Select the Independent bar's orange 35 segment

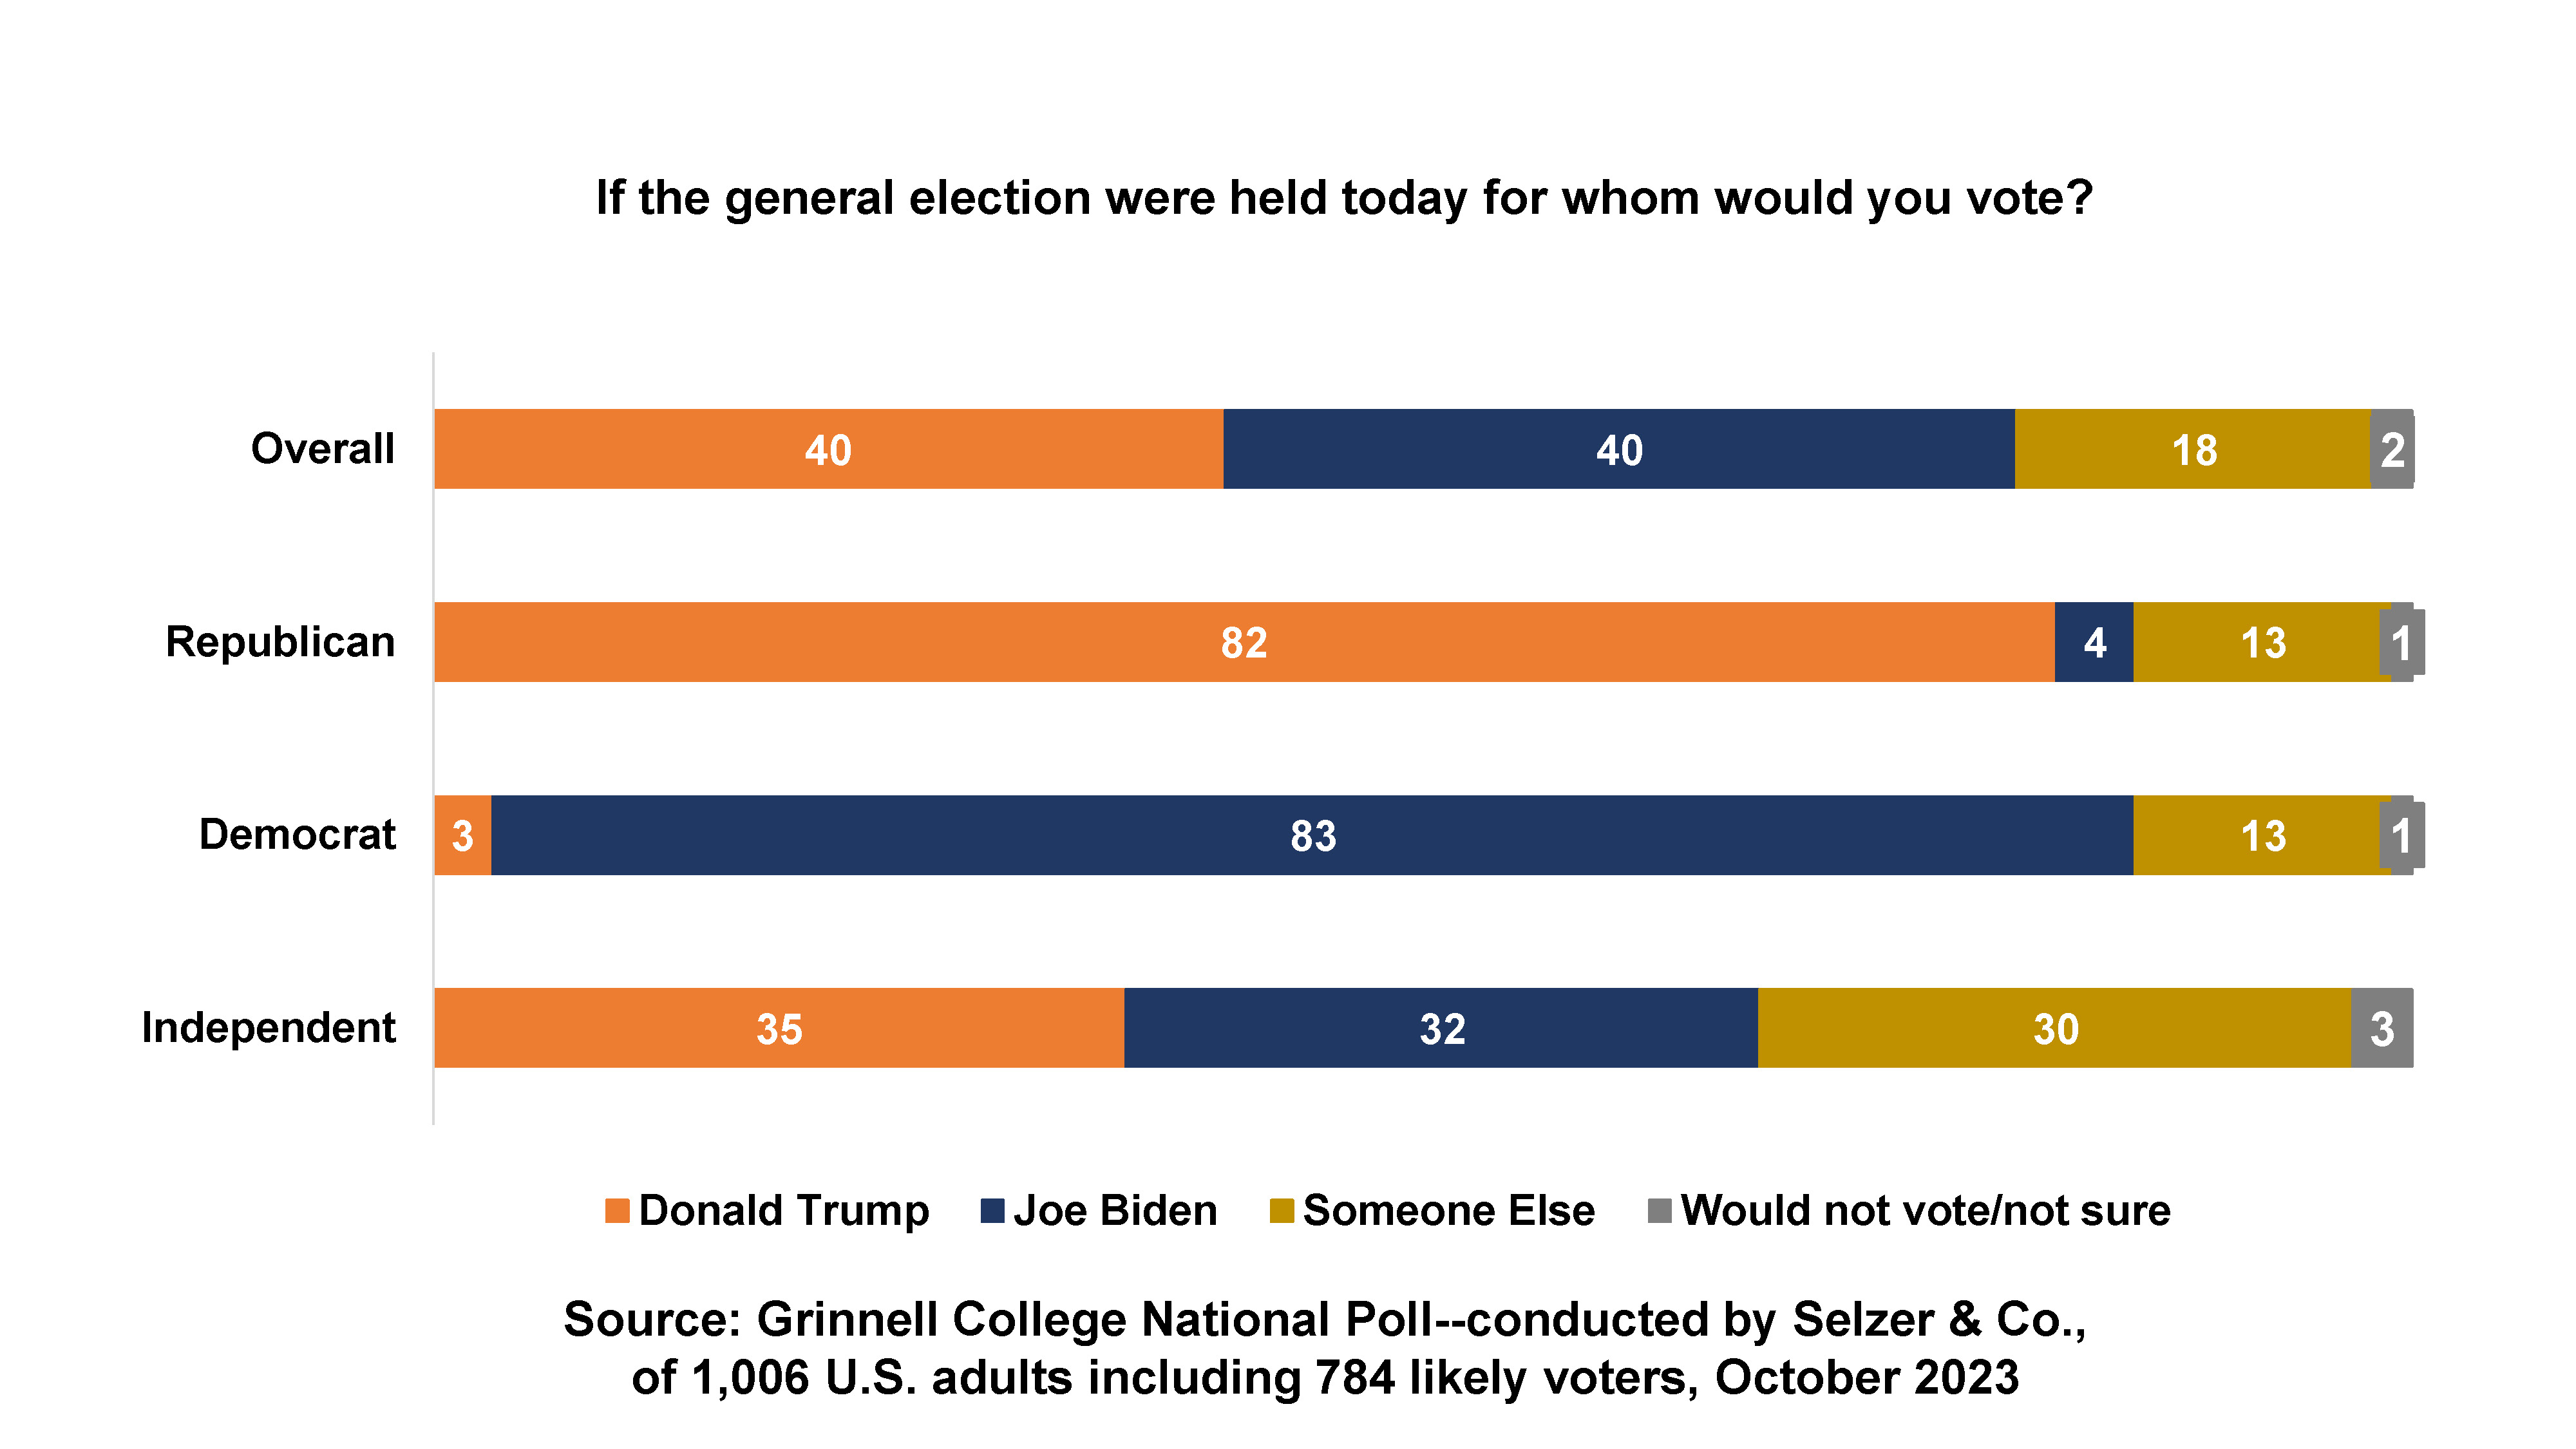(778, 1028)
